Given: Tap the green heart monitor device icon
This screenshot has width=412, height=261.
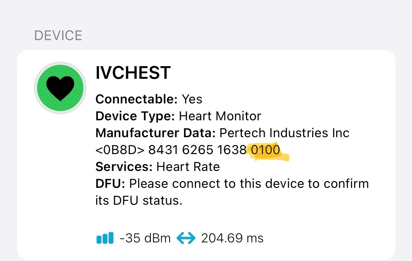Looking at the screenshot, I should (60, 88).
